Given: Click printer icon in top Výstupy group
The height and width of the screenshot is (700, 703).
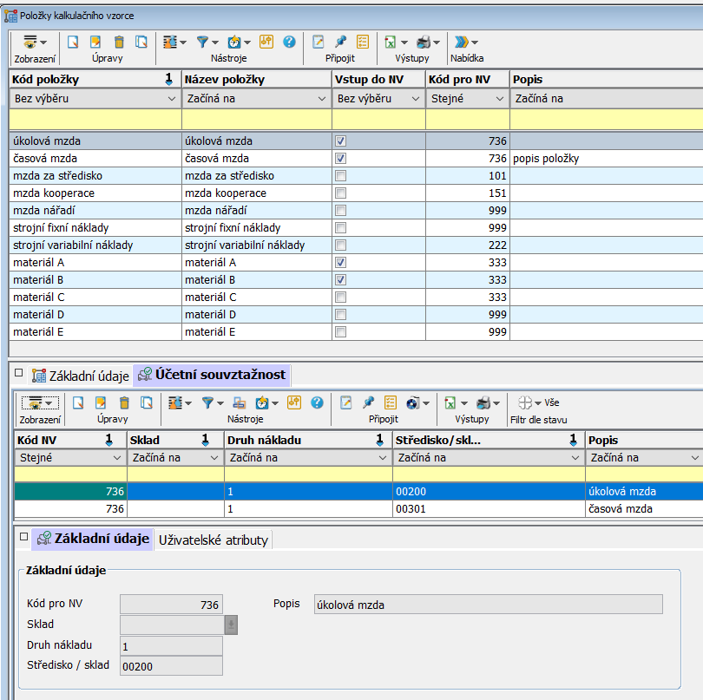Looking at the screenshot, I should pyautogui.click(x=424, y=43).
